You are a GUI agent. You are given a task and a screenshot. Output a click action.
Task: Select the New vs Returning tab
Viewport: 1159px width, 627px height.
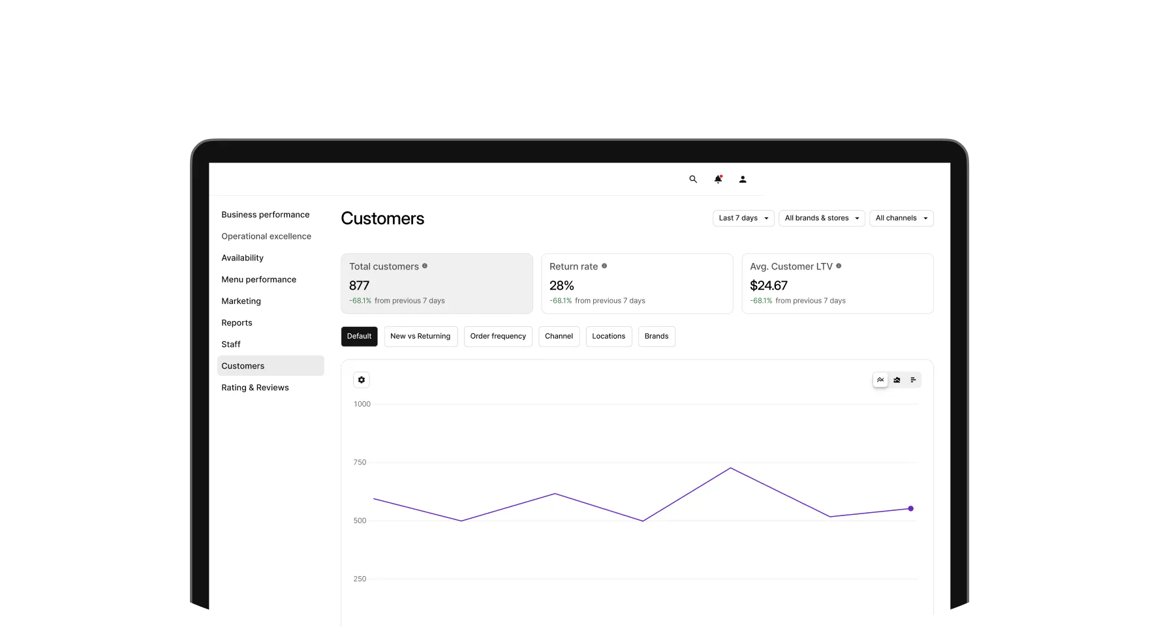tap(420, 337)
